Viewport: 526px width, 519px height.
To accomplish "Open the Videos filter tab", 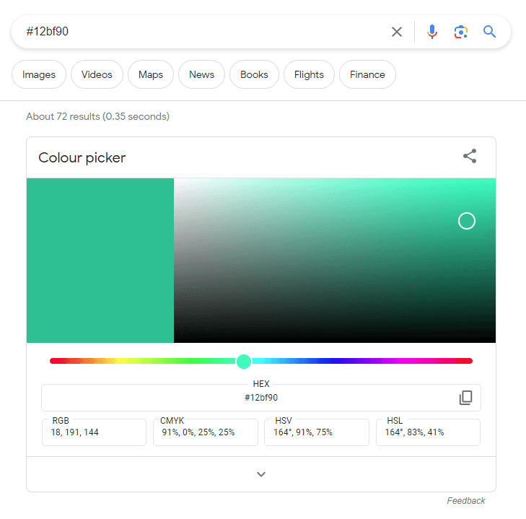I will click(x=97, y=74).
